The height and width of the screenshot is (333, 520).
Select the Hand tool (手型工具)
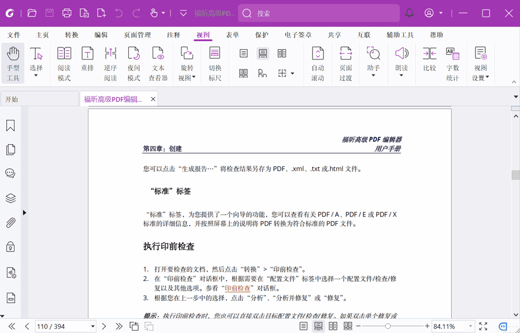(13, 63)
